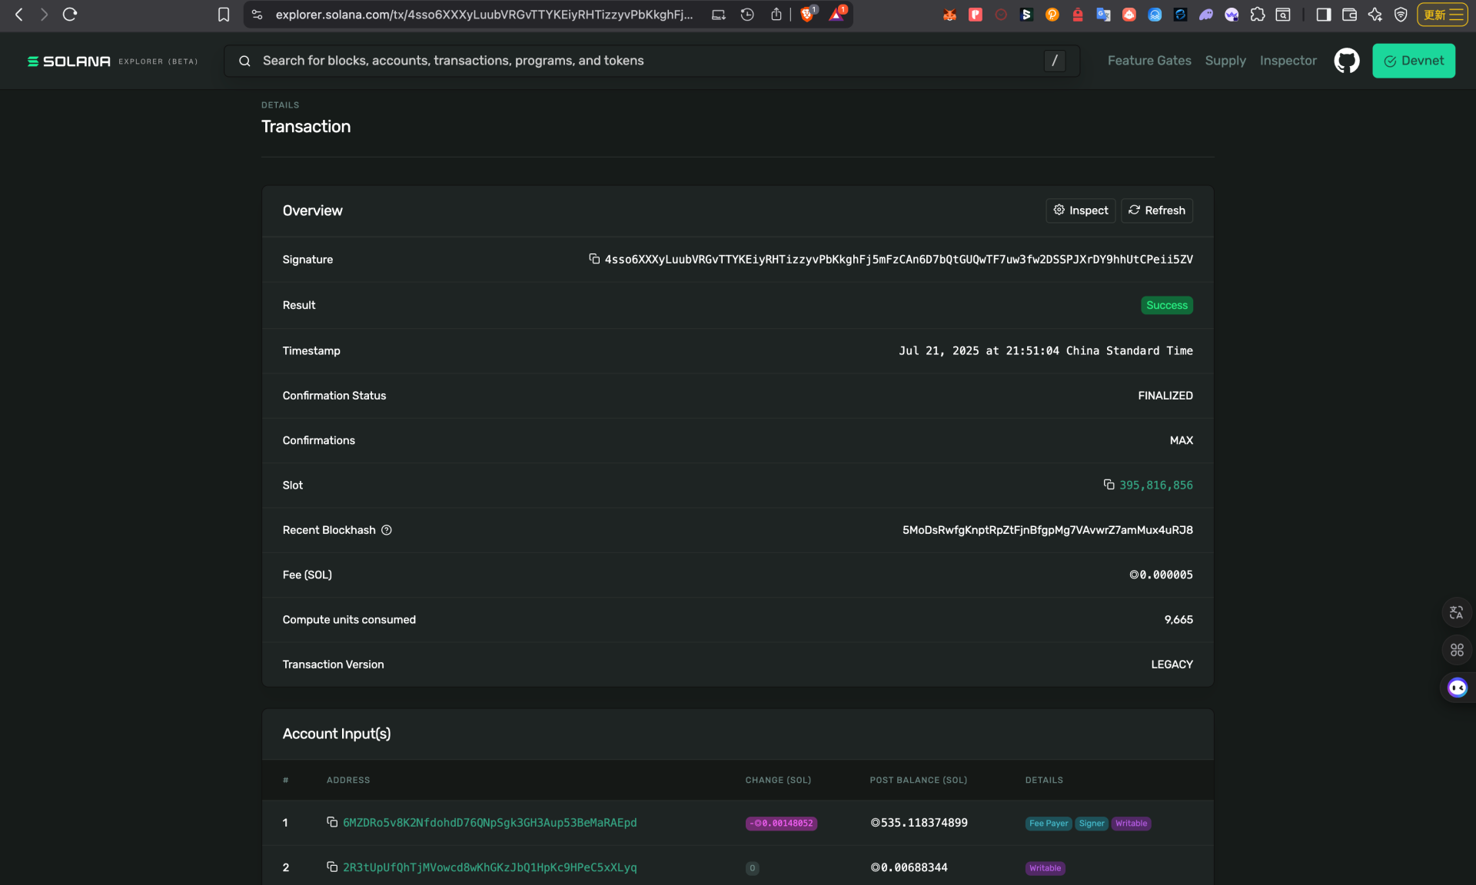Open the history clock icon in address bar
1476x885 pixels.
(x=747, y=15)
